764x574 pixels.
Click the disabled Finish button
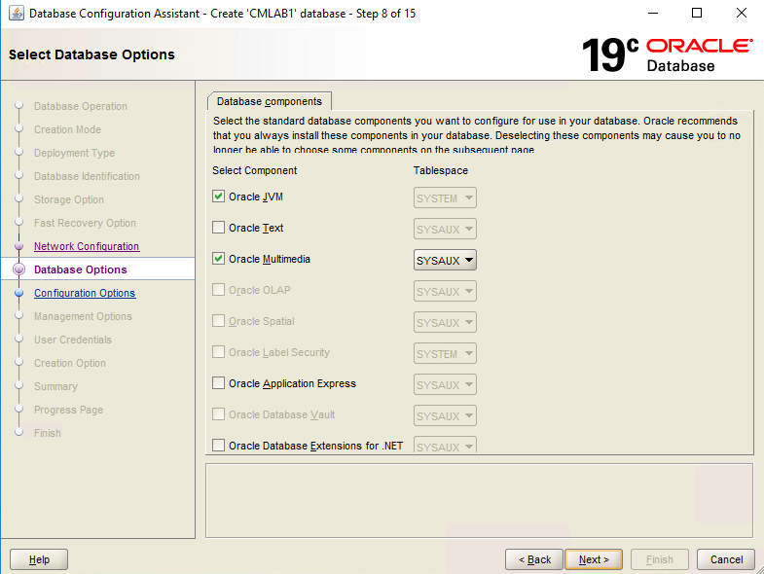pyautogui.click(x=659, y=559)
